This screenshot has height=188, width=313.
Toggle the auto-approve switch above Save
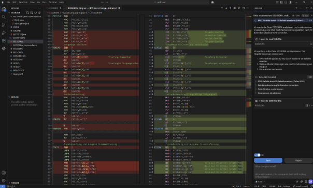[258, 155]
